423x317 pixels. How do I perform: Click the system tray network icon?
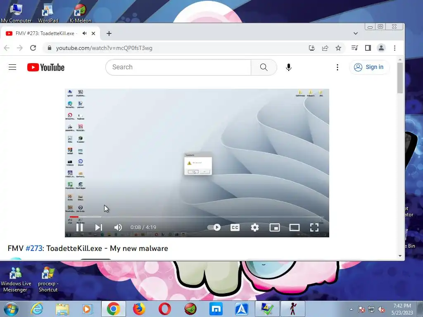371,310
